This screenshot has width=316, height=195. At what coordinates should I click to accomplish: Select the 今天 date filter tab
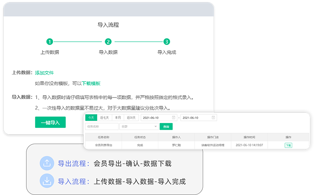coord(91,118)
